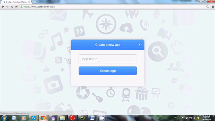Click the Create app button
The image size is (215, 121).
[x=107, y=71]
